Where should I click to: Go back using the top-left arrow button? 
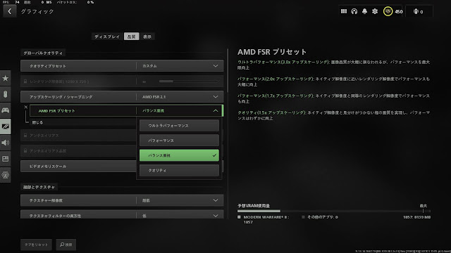click(9, 11)
